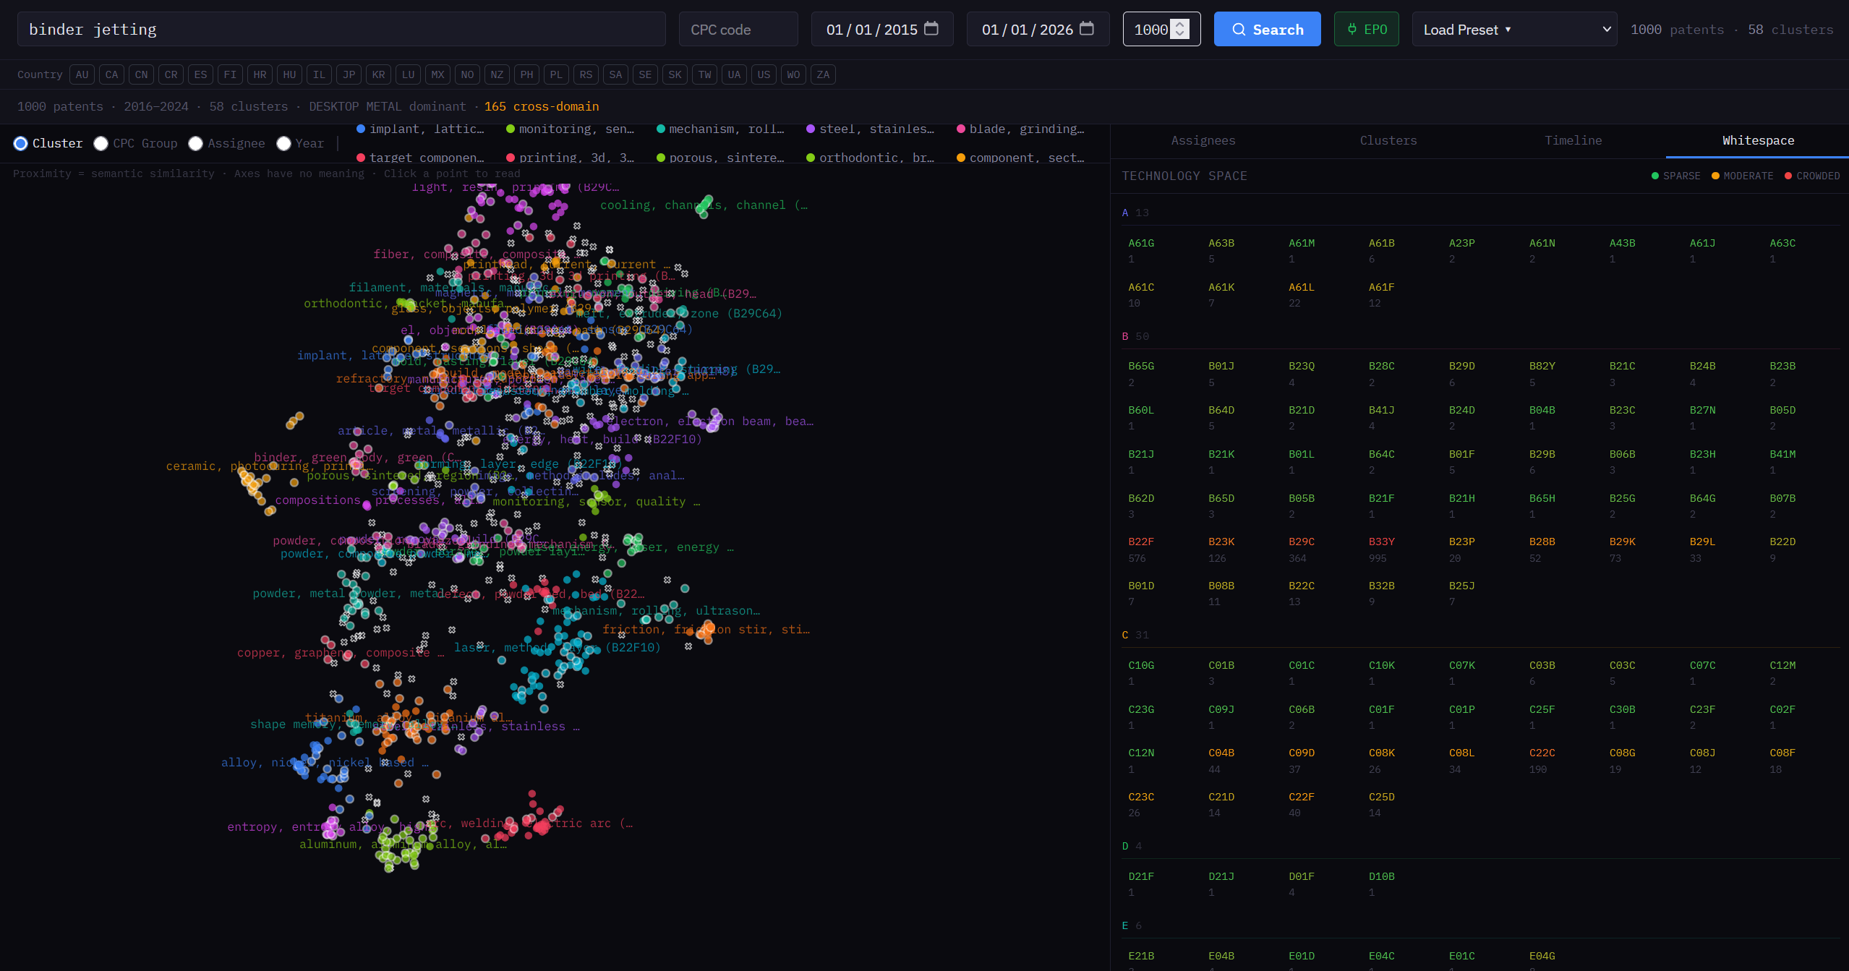This screenshot has width=1849, height=971.
Task: Toggle the AU country filter
Action: [x=82, y=74]
